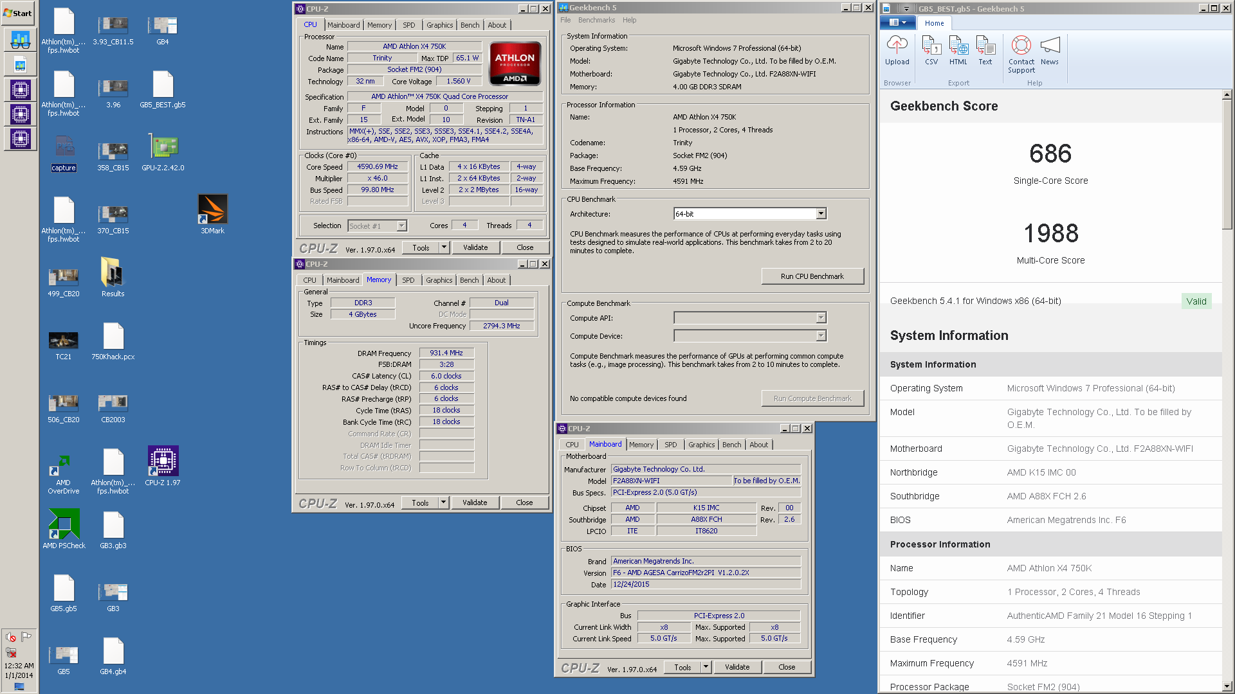Select the 499_CB20 image file
This screenshot has height=694, width=1235.
point(64,282)
